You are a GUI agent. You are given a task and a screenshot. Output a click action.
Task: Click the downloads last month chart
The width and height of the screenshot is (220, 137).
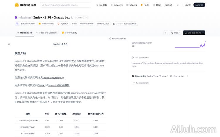[x=190, y=44]
